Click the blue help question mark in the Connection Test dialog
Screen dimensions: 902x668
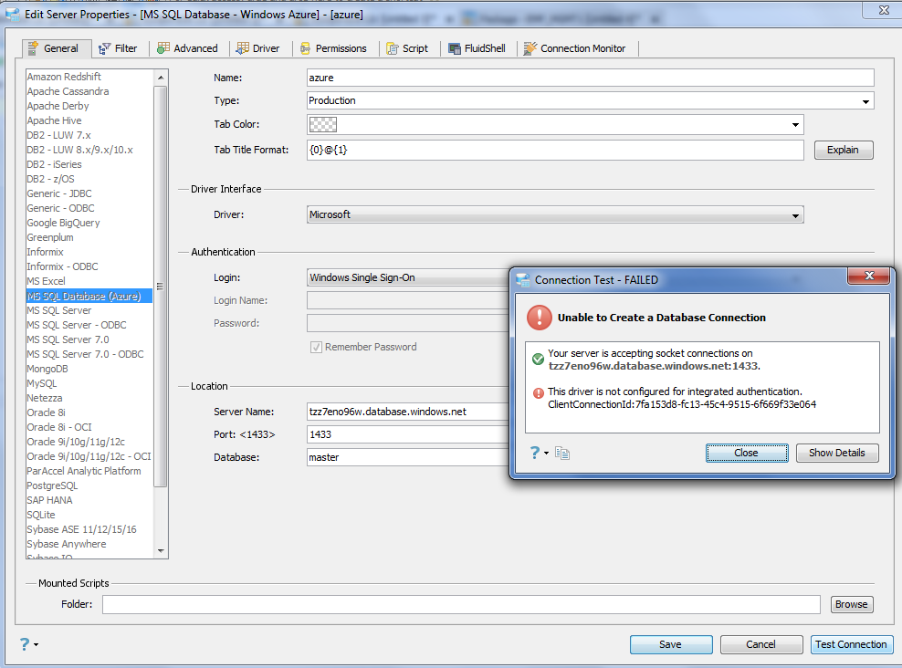tap(535, 453)
